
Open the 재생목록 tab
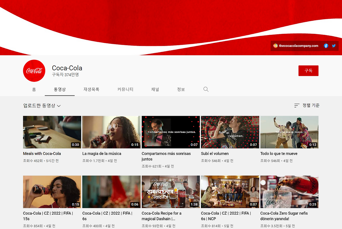(91, 90)
